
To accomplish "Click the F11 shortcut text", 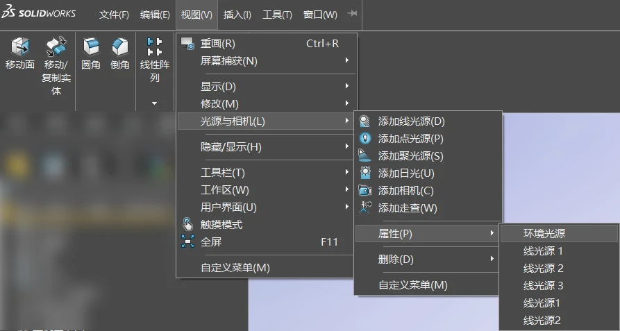I will [x=329, y=241].
